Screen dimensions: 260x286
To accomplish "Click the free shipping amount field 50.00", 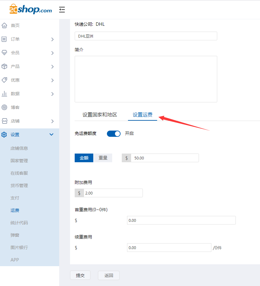I will (165, 158).
